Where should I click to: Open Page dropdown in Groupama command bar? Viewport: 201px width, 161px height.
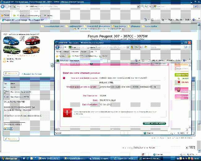[x=161, y=60]
